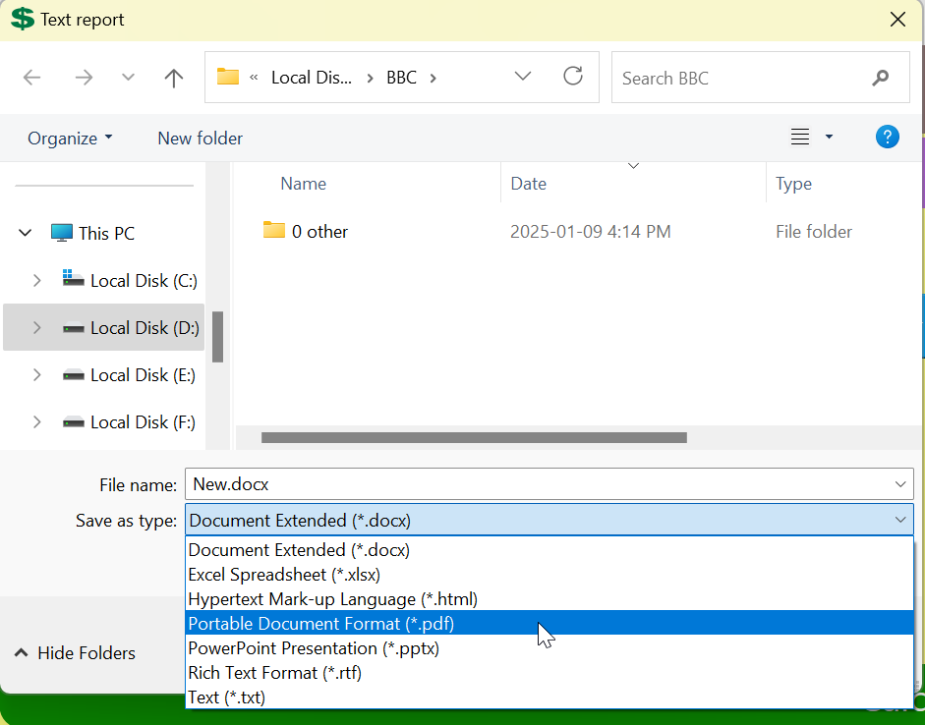Open the File name dropdown arrow
Screen dimensions: 925x725
[x=900, y=484]
